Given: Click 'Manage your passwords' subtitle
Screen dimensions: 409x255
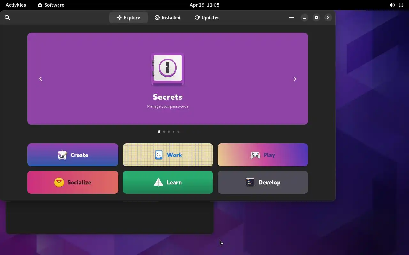Looking at the screenshot, I should [x=168, y=106].
